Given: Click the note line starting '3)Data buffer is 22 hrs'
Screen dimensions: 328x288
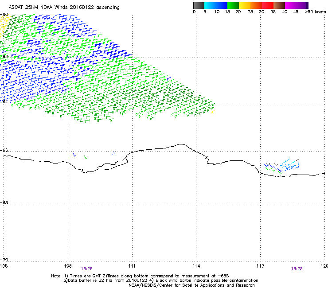Looking at the screenshot, I should coord(160,280).
